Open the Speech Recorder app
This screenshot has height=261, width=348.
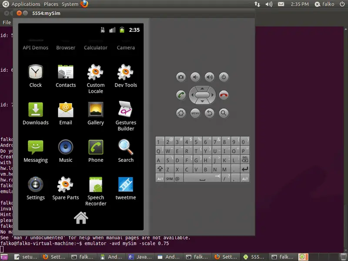pyautogui.click(x=96, y=191)
